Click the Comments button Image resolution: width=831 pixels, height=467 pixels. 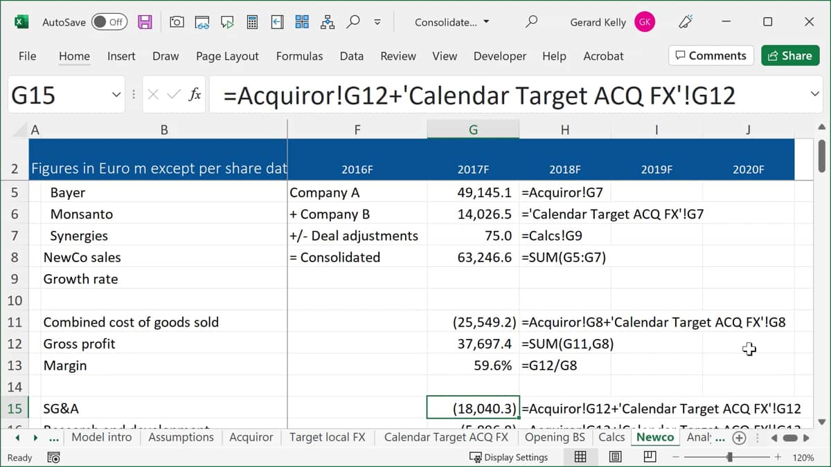point(711,55)
